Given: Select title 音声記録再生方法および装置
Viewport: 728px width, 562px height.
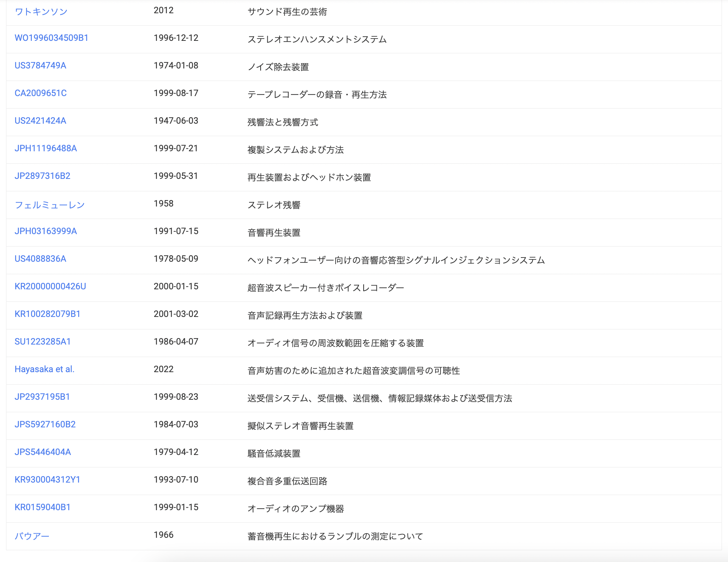Looking at the screenshot, I should pos(305,315).
